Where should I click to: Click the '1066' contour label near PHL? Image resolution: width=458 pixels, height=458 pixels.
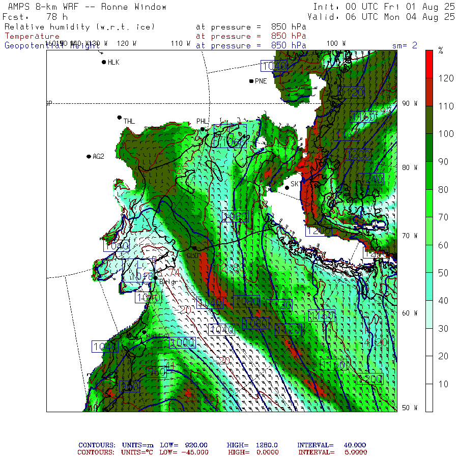232,142
